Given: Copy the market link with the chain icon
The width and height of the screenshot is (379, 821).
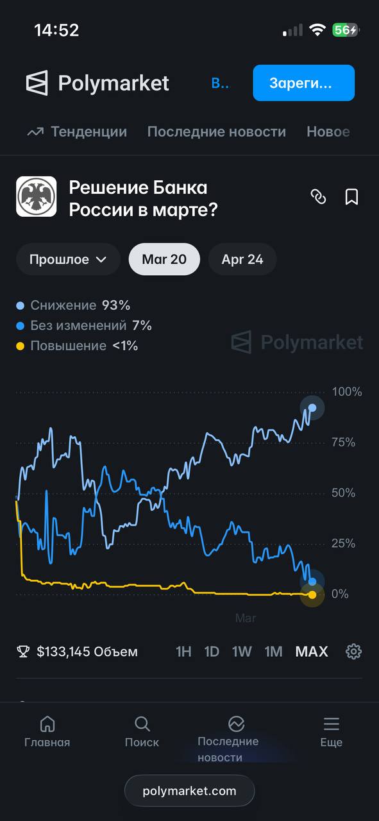Looking at the screenshot, I should point(318,197).
